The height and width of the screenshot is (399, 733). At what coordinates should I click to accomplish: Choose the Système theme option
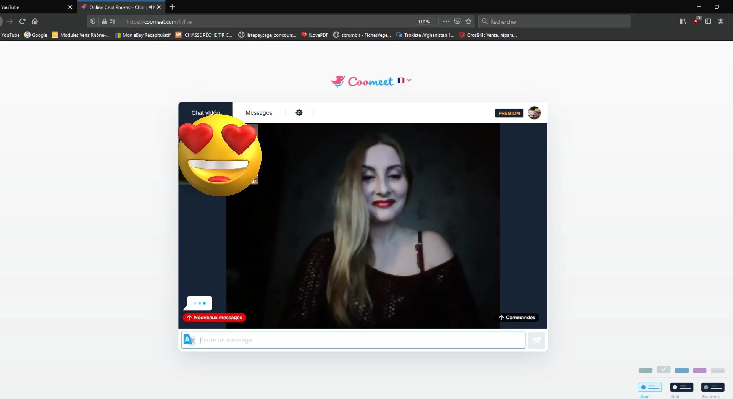click(712, 387)
